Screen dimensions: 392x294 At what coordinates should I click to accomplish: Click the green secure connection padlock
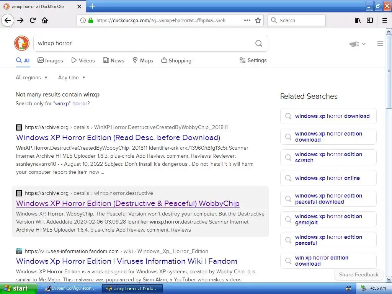[91, 21]
